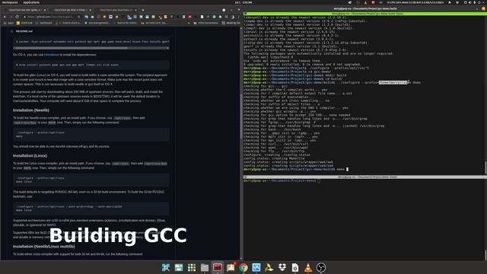Open Dropbox from the dock
The height and width of the screenshot is (274, 487).
click(282, 267)
